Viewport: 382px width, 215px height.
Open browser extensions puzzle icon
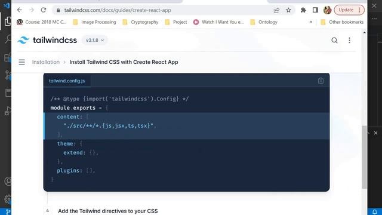coord(303,10)
